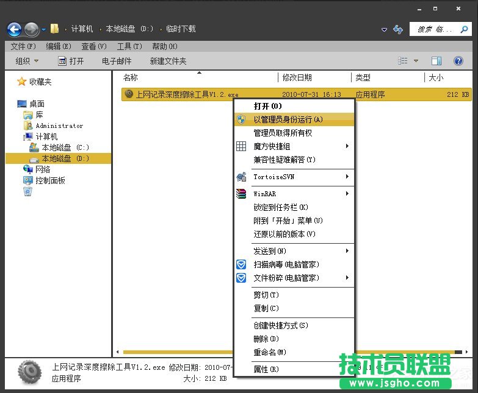Click the Back navigation arrow button
Viewport: 478px width, 393px height.
click(14, 29)
